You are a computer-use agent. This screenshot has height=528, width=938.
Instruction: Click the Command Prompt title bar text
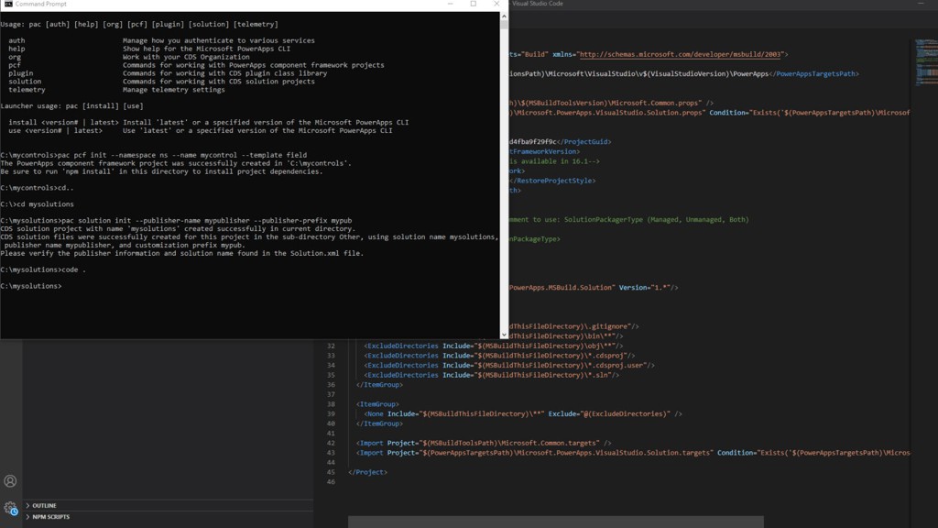[x=40, y=4]
